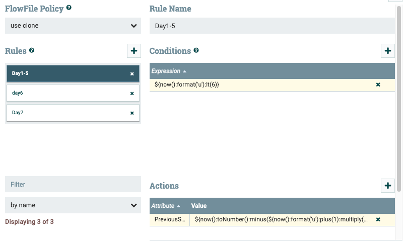Viewport: 404px width, 243px height.
Task: Click the vertical scrollbar on the right
Action: click(399, 101)
